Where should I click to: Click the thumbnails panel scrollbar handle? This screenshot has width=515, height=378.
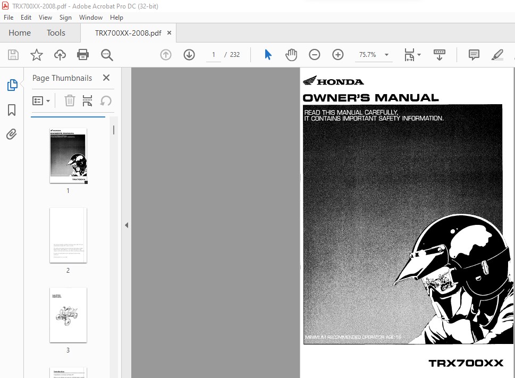pos(114,130)
